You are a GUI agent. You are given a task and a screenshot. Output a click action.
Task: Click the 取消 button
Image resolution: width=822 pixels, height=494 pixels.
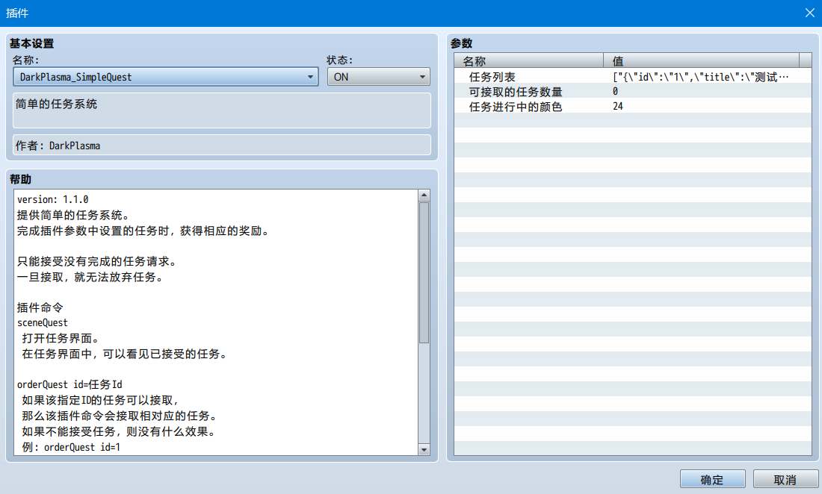pos(785,479)
